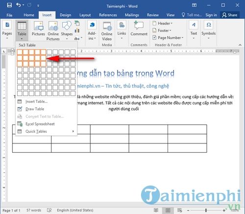Insert Online Pictures
Screen dimensions: 245x214
tap(53, 31)
